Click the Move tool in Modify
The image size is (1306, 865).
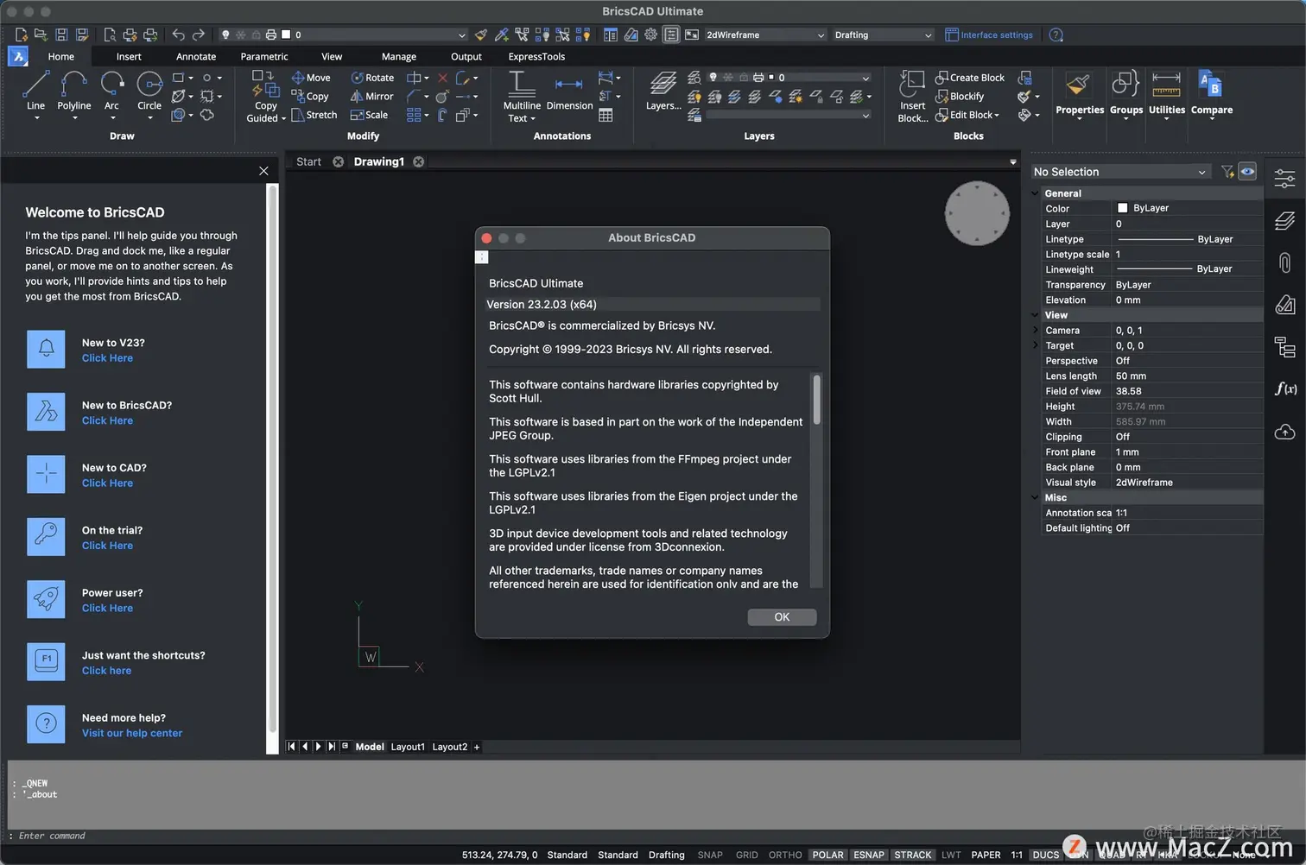point(311,78)
